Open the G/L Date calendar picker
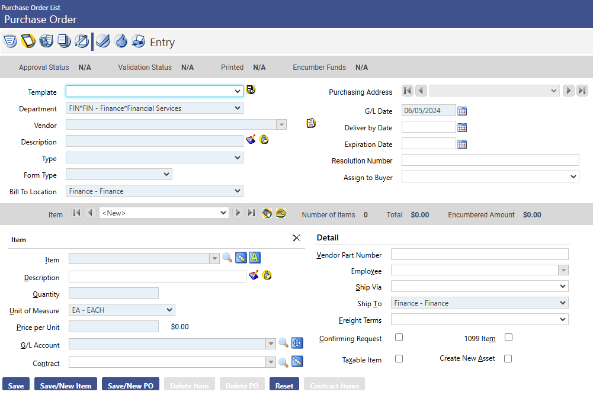This screenshot has width=593, height=395. pos(462,111)
